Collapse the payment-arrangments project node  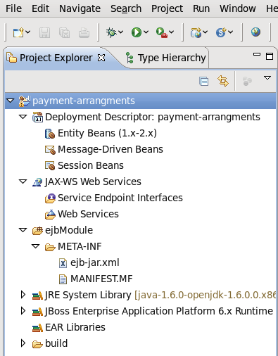pos(10,101)
